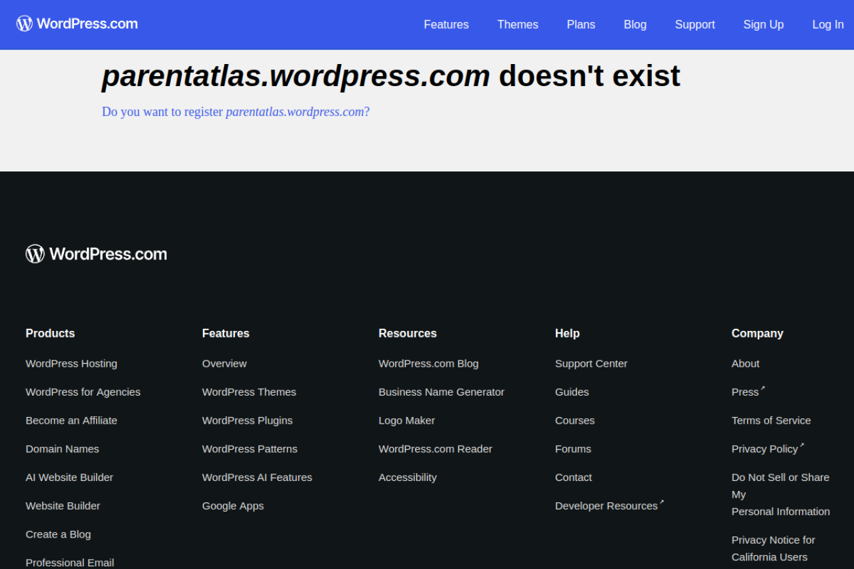Open AI Website Builder link
The image size is (854, 569).
click(69, 478)
